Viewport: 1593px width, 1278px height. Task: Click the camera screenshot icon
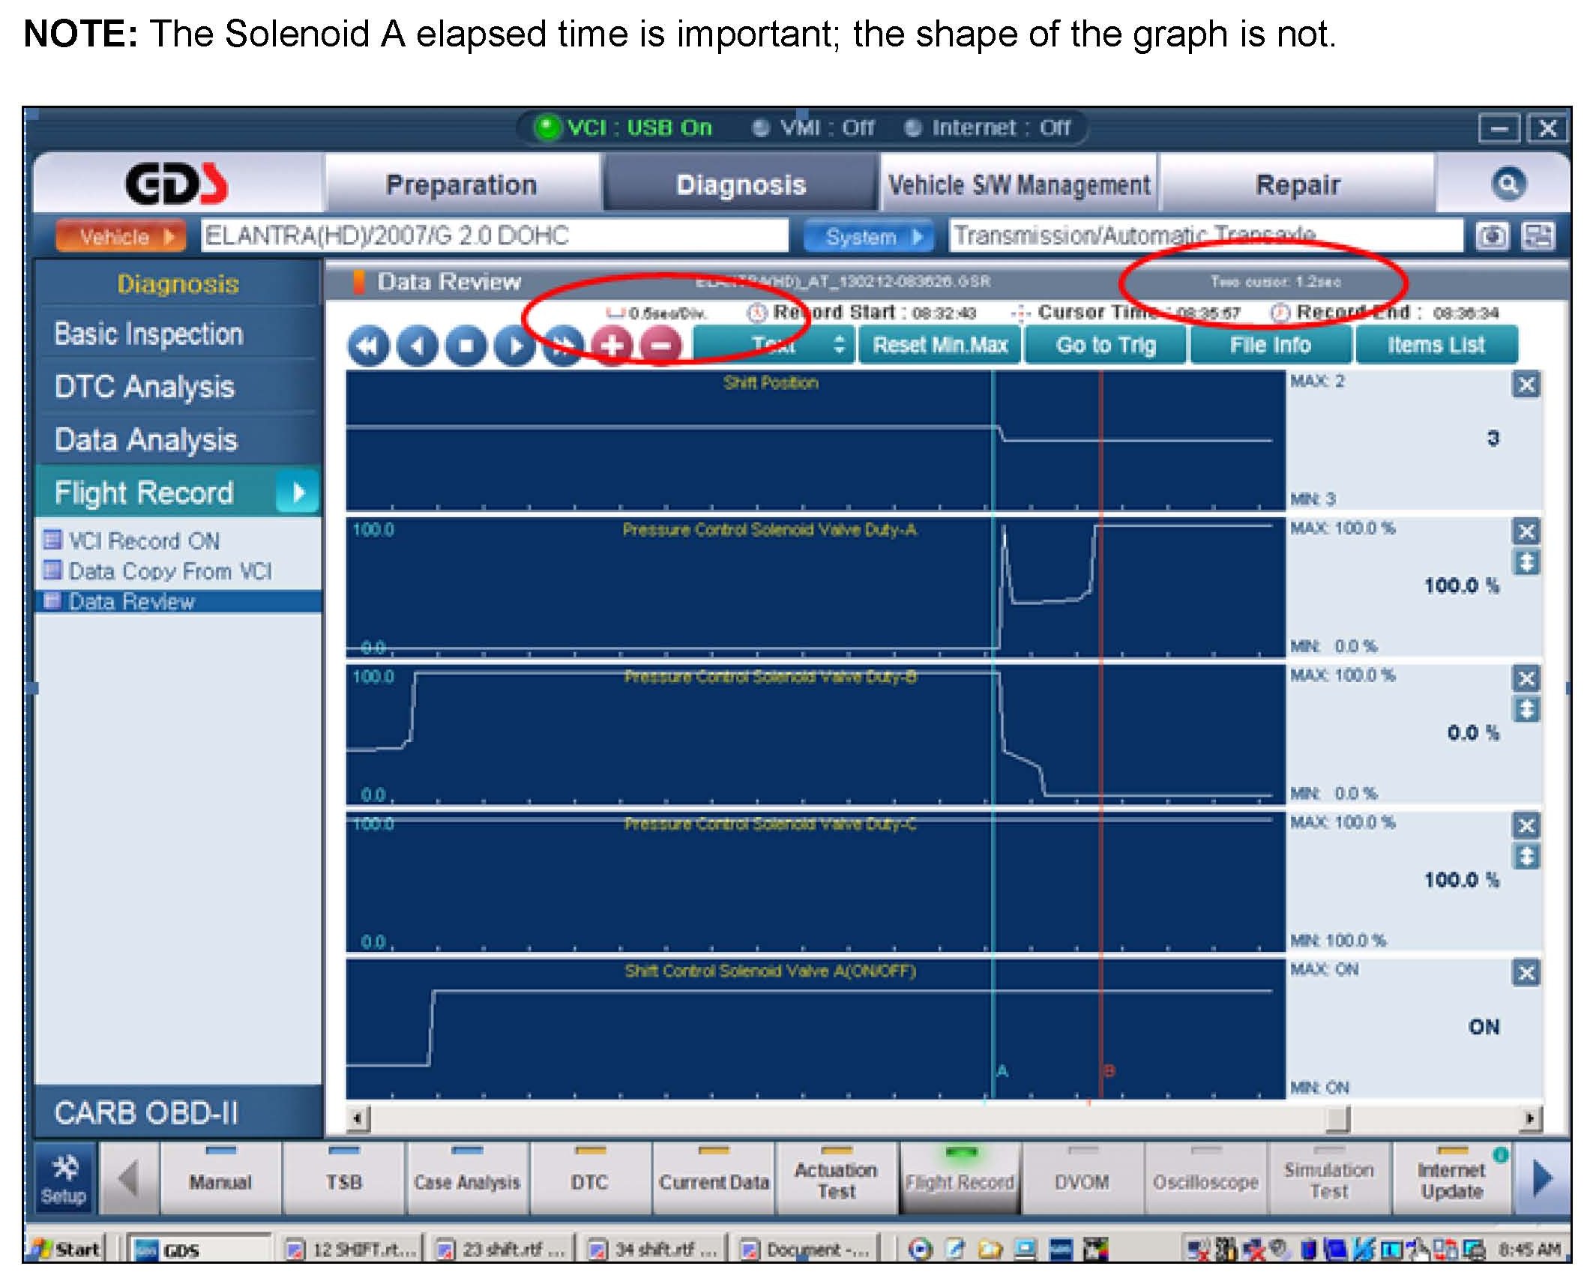pos(1492,237)
